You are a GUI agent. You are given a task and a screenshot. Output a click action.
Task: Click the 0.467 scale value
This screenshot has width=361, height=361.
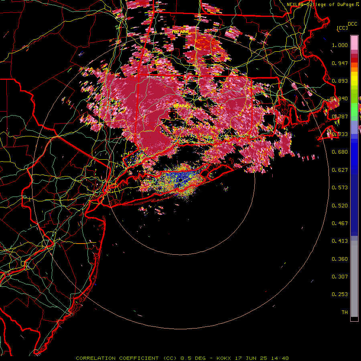coord(340,223)
